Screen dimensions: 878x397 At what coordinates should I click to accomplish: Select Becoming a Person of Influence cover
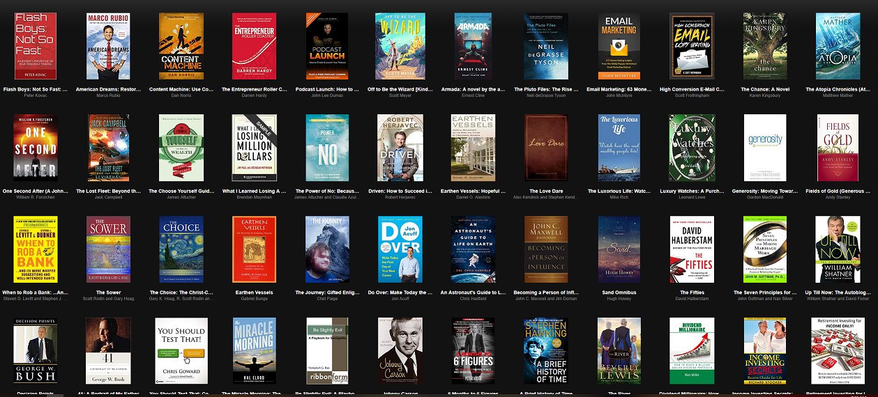pos(546,249)
